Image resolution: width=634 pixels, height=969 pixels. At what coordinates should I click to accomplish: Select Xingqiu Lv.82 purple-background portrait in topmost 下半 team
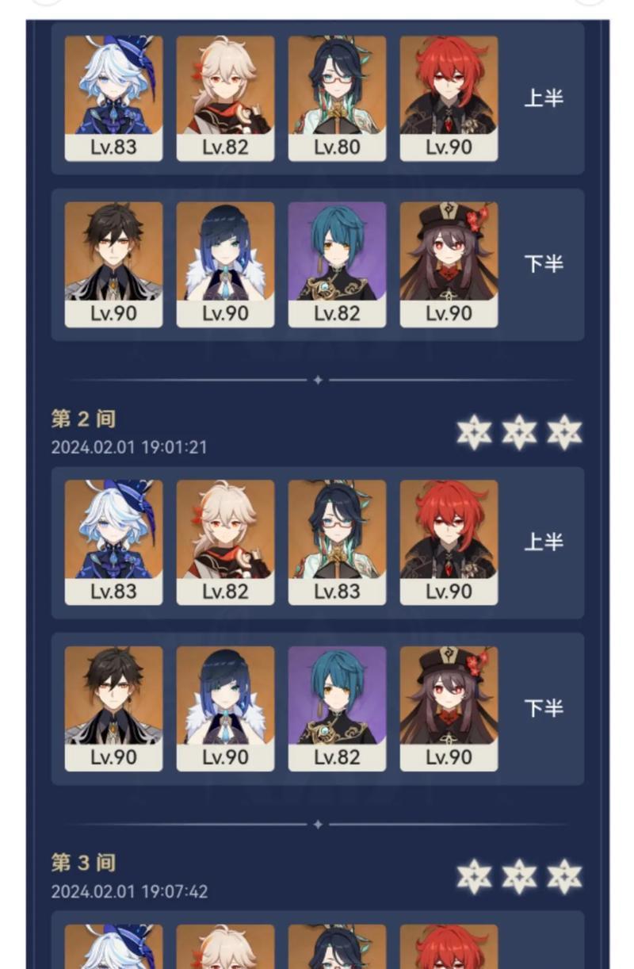(337, 264)
